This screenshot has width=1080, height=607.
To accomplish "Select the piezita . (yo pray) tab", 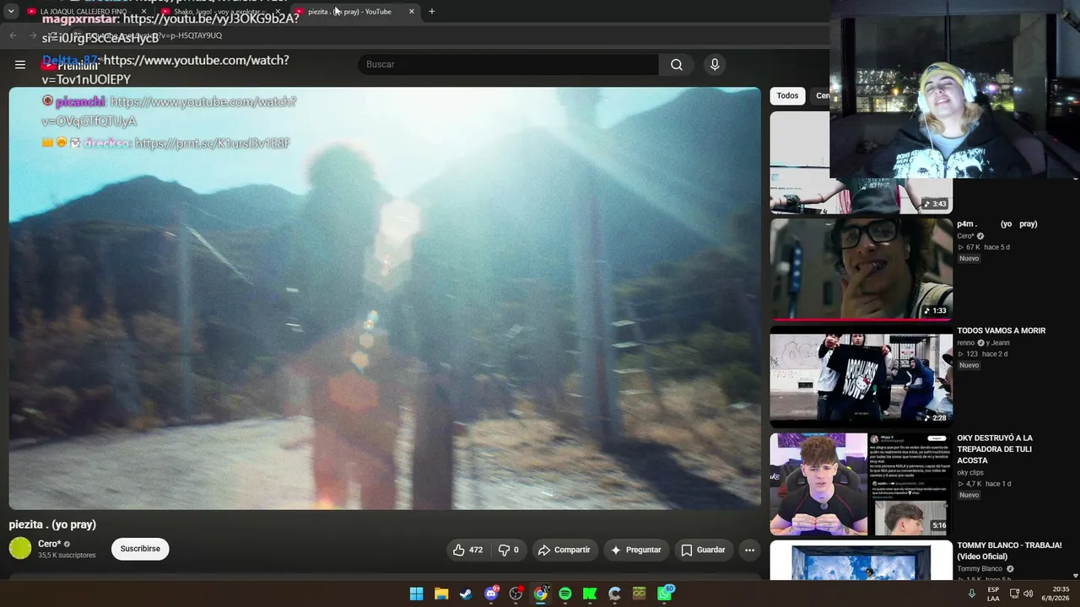I will click(x=354, y=12).
